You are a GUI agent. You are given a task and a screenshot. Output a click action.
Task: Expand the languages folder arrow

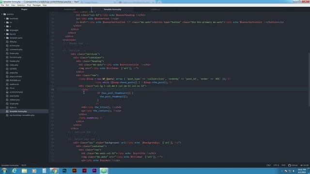(x=5, y=30)
